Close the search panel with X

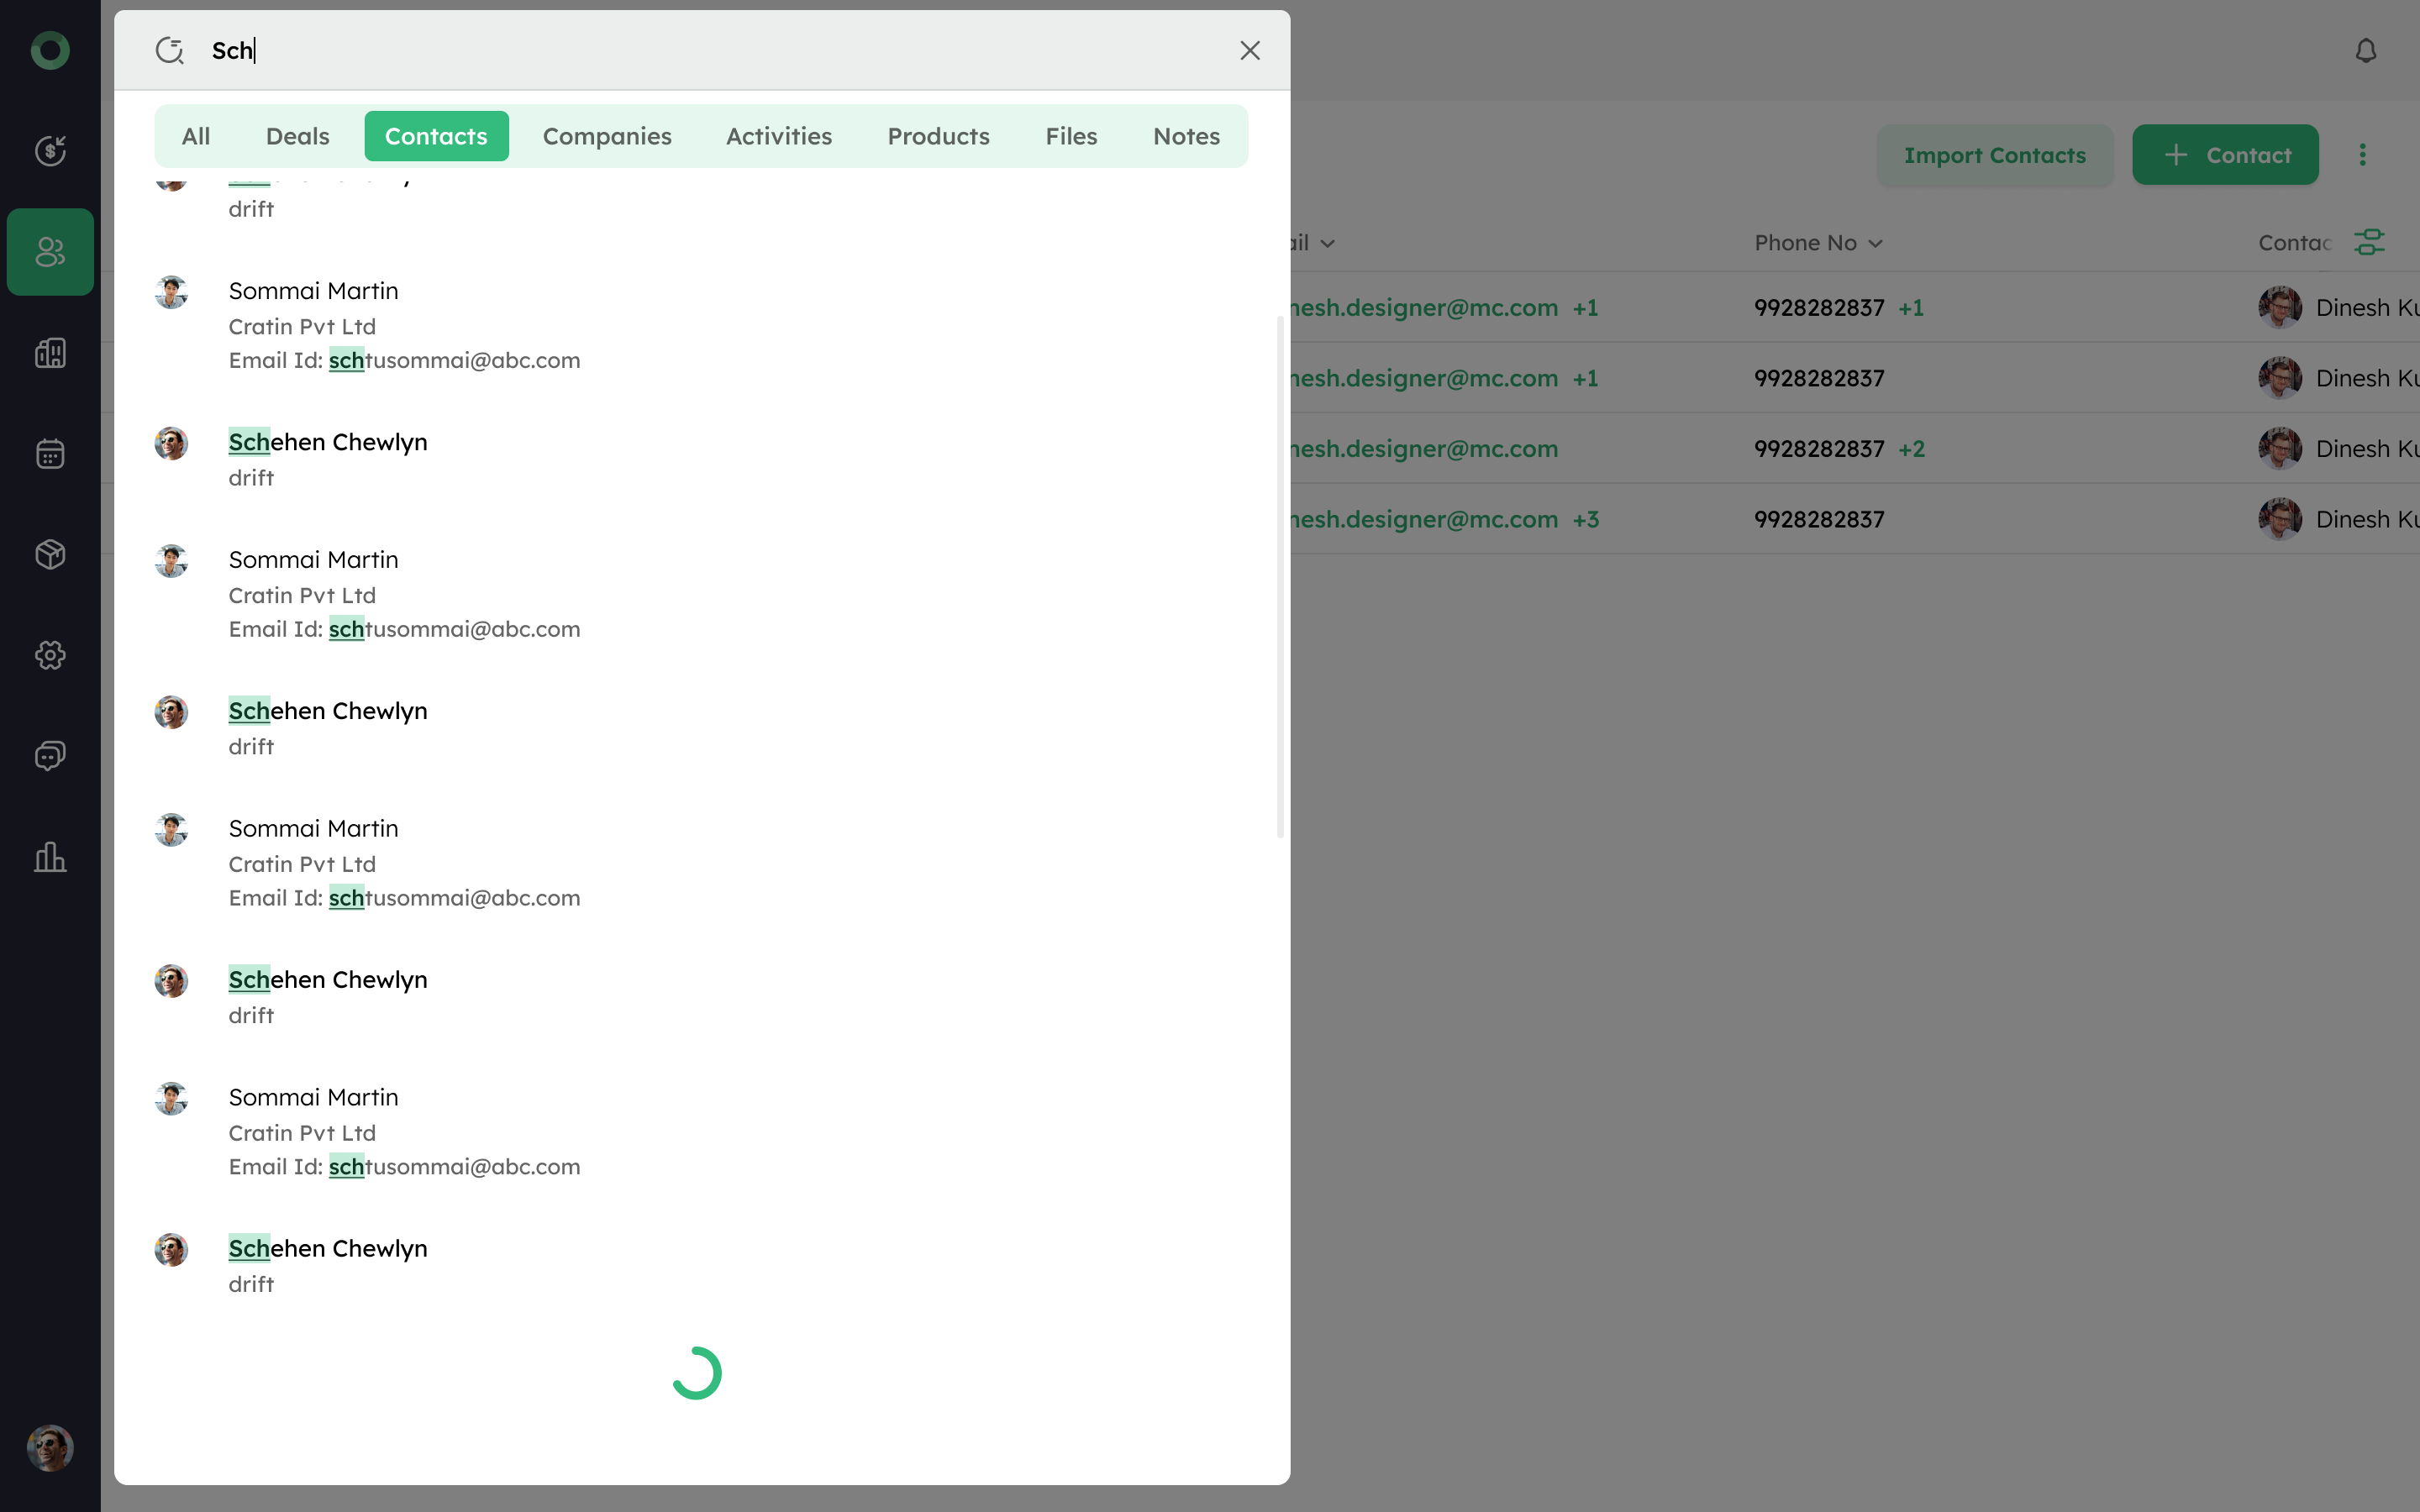(1250, 50)
